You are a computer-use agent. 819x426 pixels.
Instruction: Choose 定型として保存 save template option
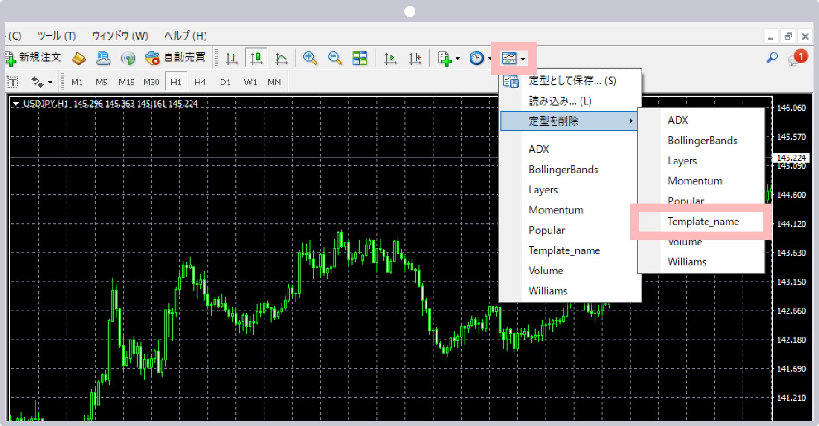(572, 81)
